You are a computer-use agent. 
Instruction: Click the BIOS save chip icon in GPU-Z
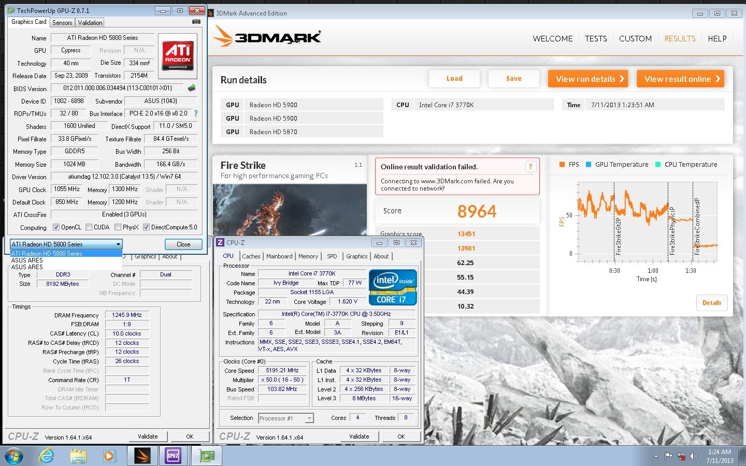192,88
